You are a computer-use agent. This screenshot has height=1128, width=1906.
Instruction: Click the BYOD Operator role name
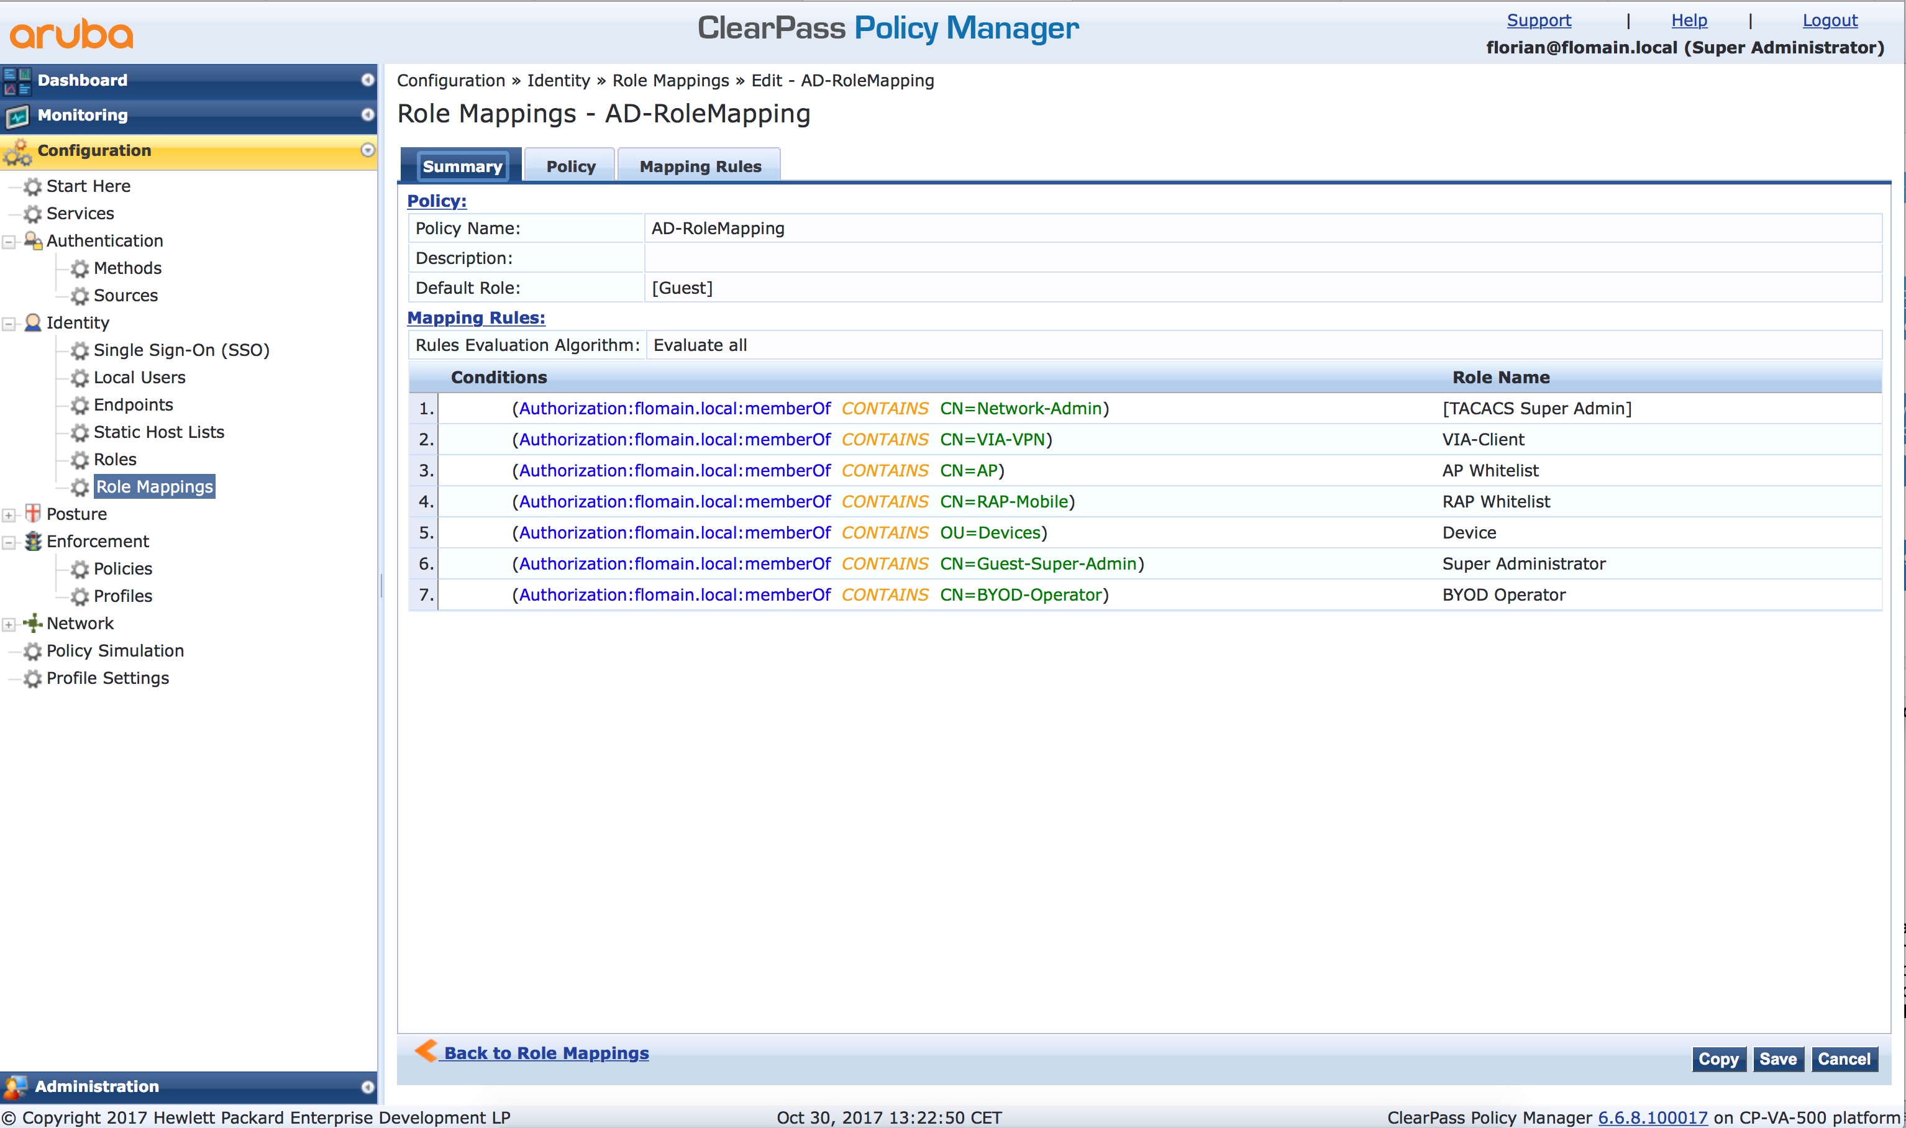click(x=1503, y=595)
